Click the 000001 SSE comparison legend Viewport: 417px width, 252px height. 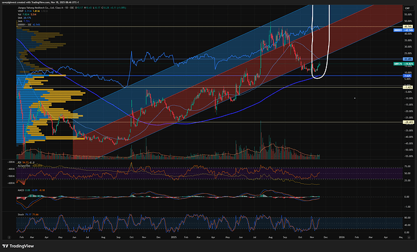27,24
